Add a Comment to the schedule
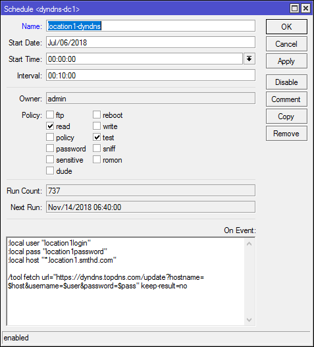Viewport: 314px width, 347px height. coord(286,99)
